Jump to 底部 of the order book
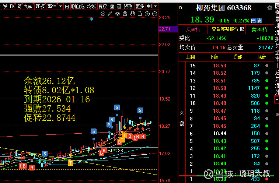 pos(262,57)
